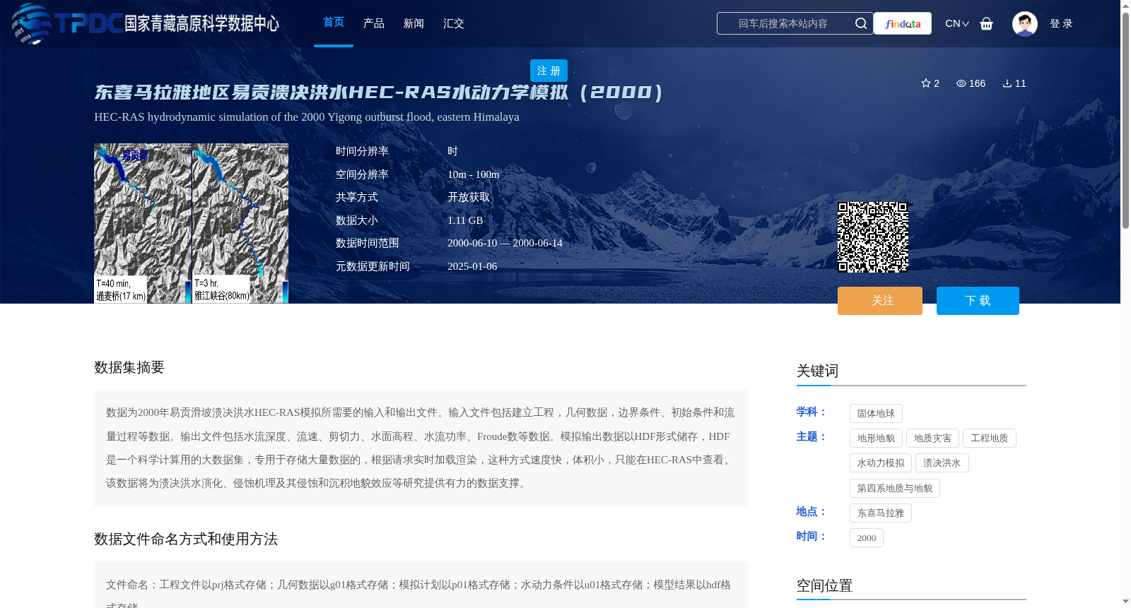This screenshot has width=1131, height=608.
Task: Click the metadata update date 2025-01-06
Action: (x=472, y=266)
